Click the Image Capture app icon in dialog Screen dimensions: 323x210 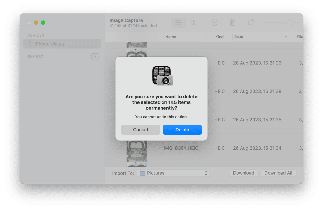pos(162,76)
